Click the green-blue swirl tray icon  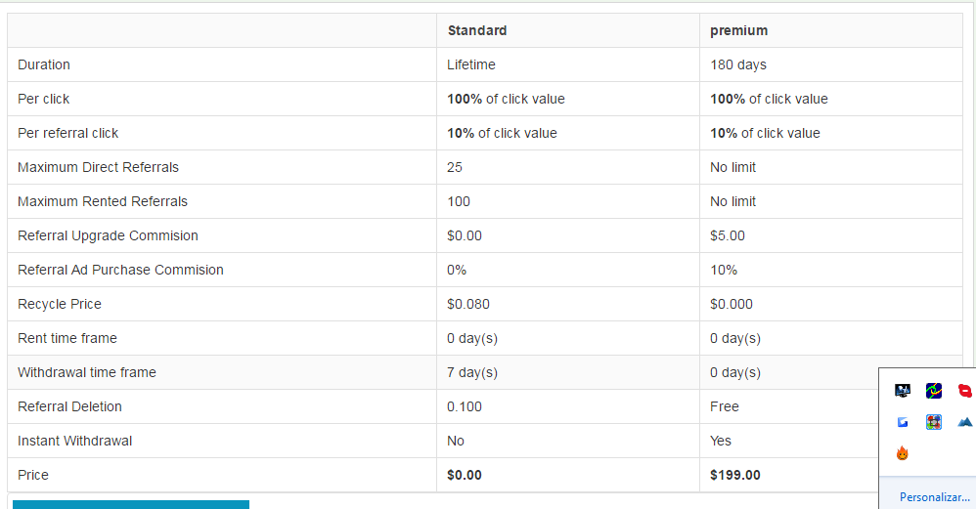pos(934,391)
